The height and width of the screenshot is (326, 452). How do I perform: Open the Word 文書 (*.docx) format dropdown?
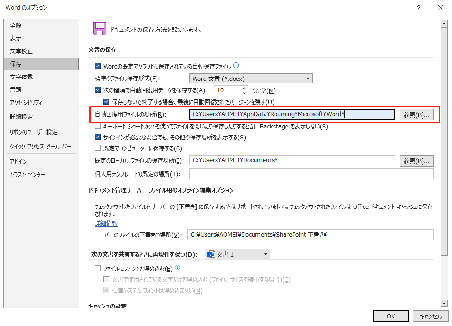pyautogui.click(x=251, y=79)
